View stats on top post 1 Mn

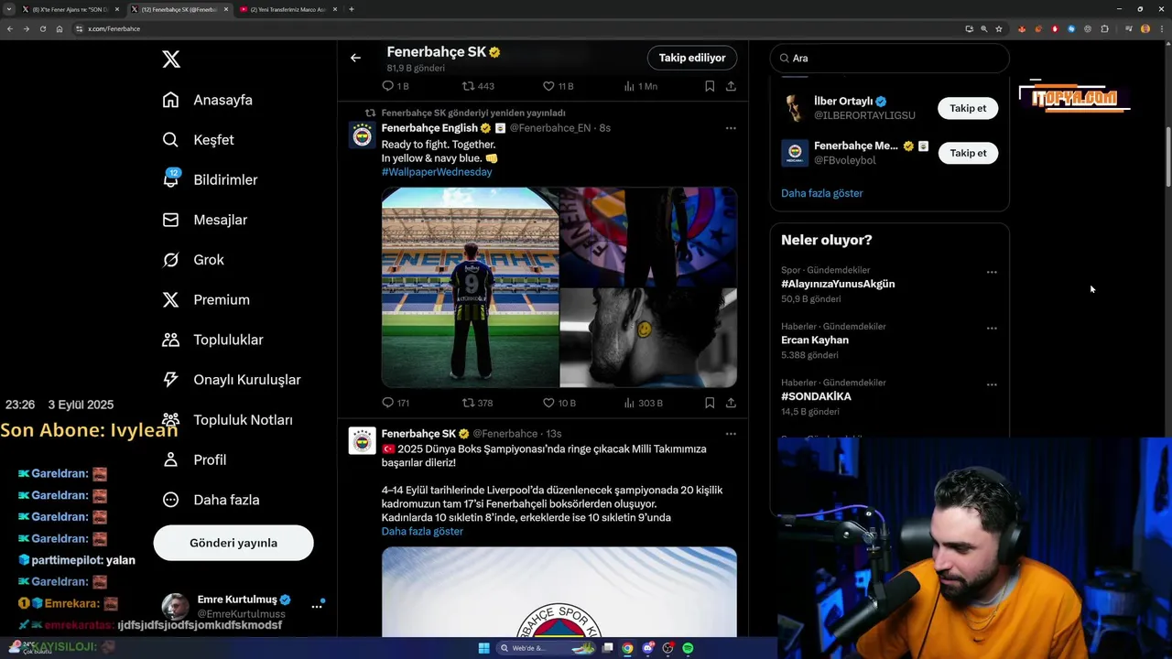click(629, 86)
